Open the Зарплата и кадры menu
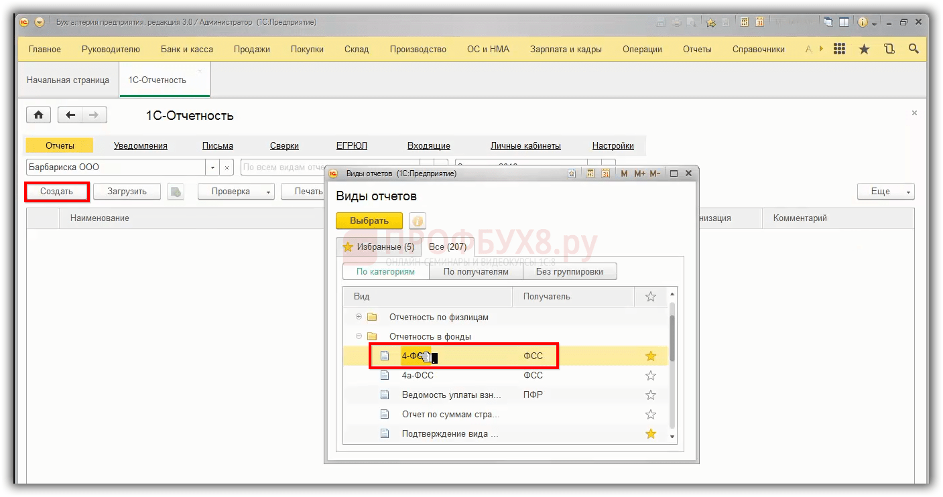The width and height of the screenshot is (943, 497). click(x=566, y=49)
